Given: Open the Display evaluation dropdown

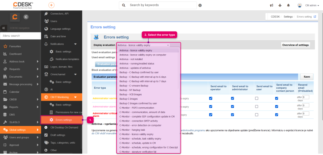Looking at the screenshot, I should pyautogui.click(x=144, y=45).
